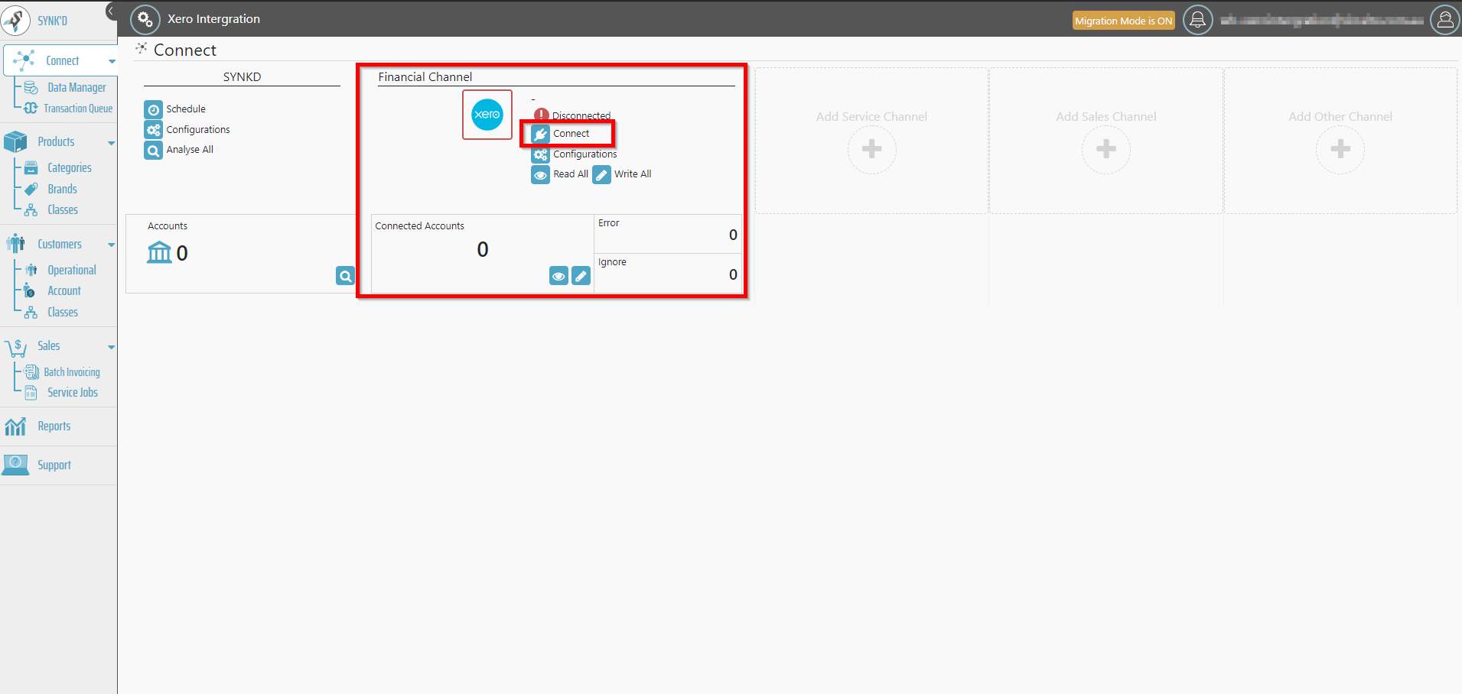The image size is (1462, 694).
Task: Click Read All
Action: [x=571, y=174]
